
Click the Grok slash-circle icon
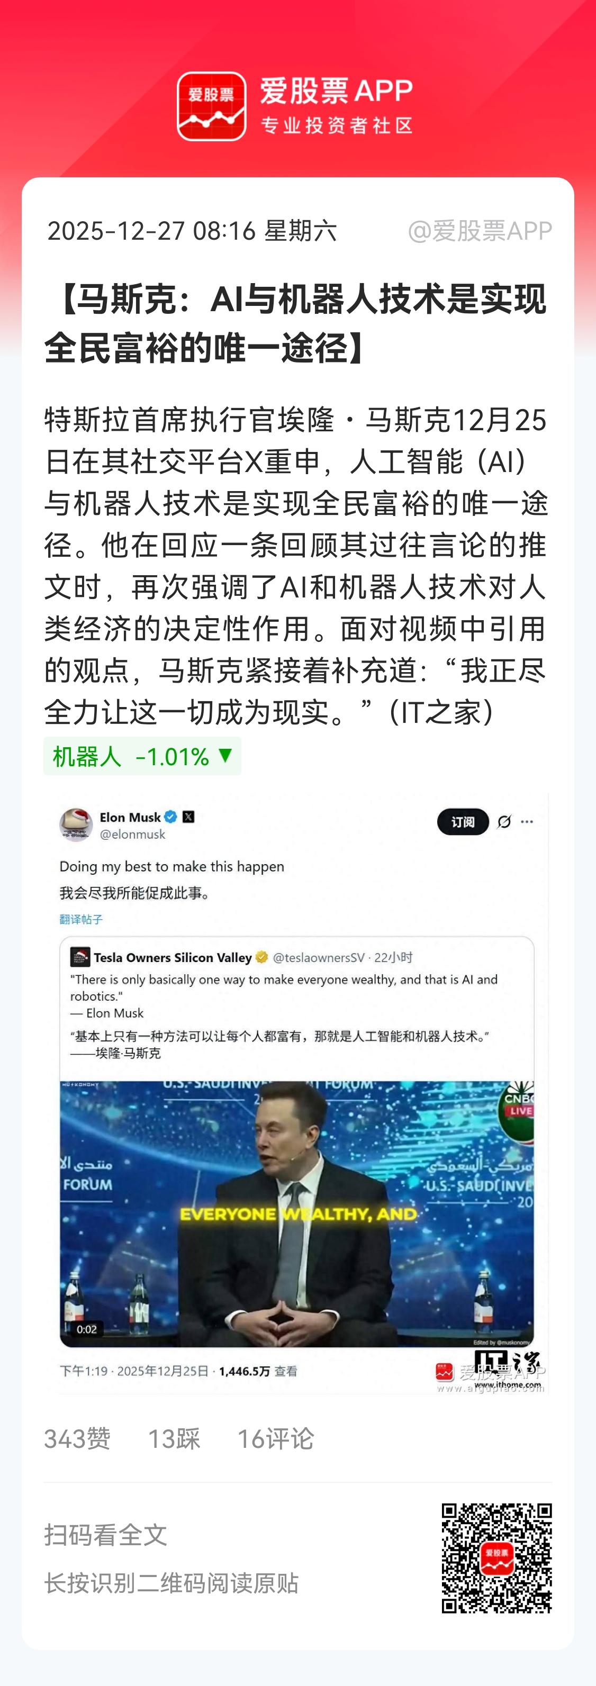[x=504, y=821]
